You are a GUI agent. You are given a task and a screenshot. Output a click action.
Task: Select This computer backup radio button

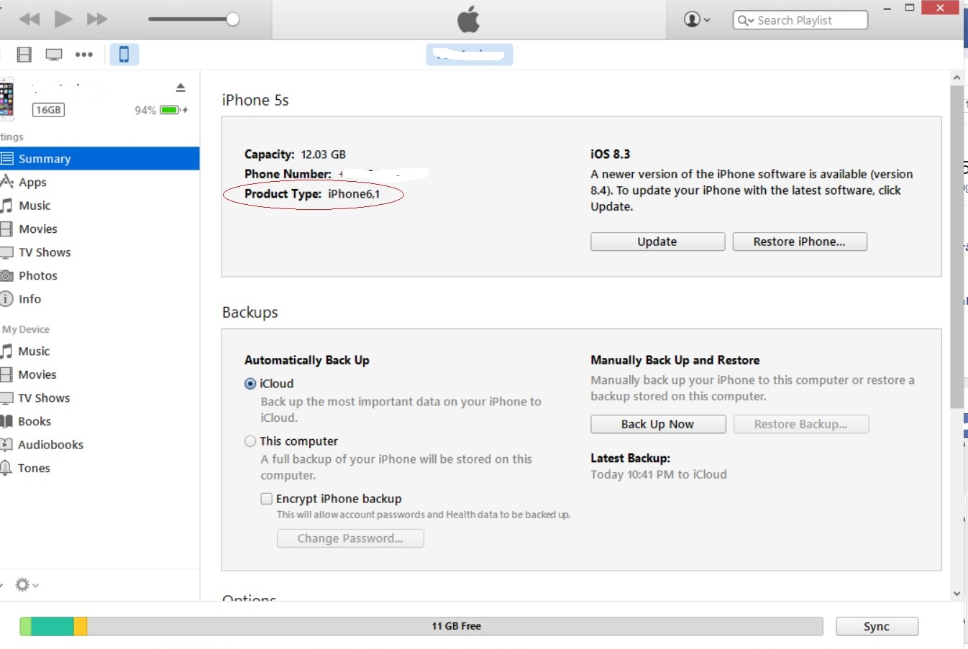[x=250, y=441]
